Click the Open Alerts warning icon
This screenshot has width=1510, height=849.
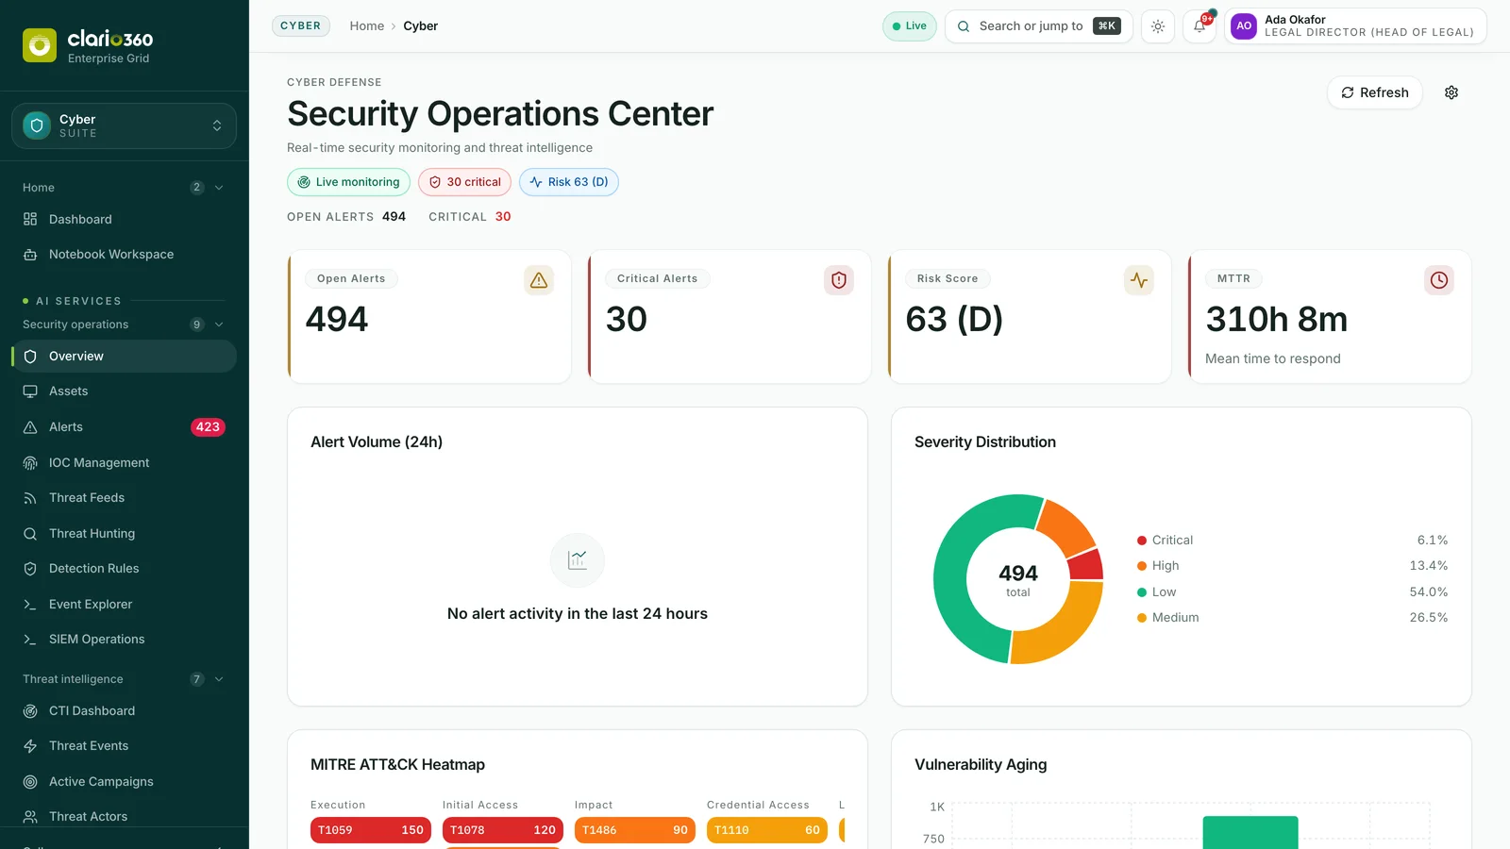(539, 280)
